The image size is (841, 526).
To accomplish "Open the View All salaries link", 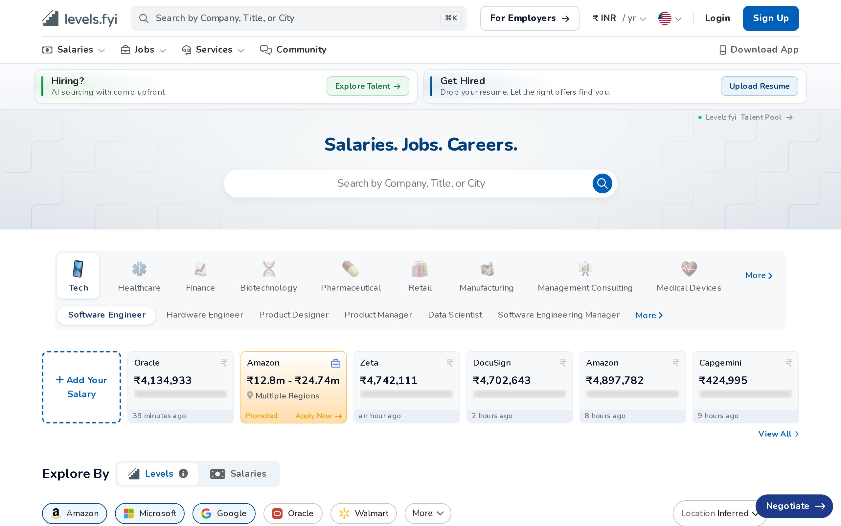I will click(778, 434).
